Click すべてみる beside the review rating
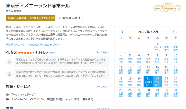 (103, 52)
